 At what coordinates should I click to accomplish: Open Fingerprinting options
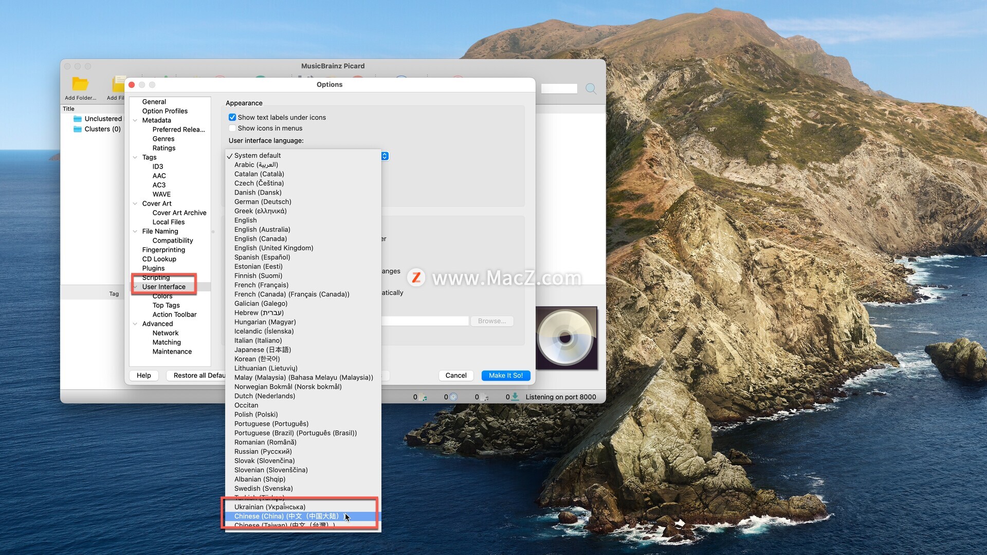click(x=163, y=250)
